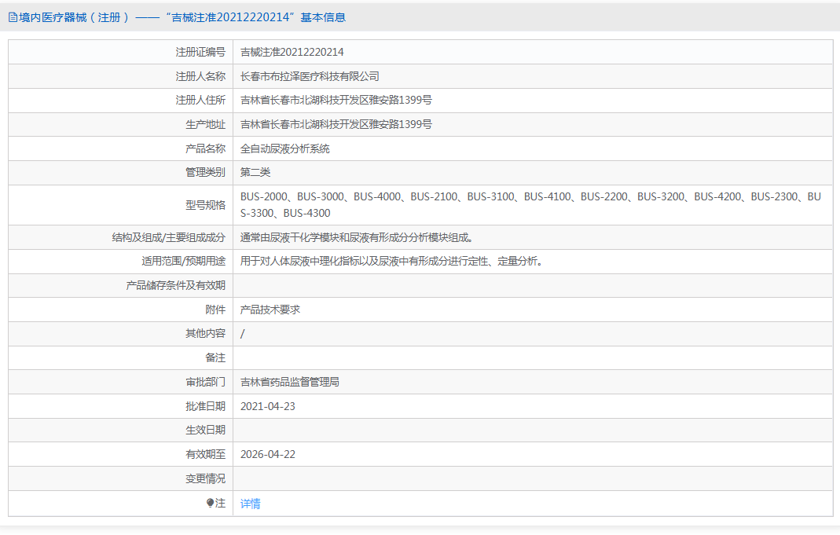
Task: Open the 详情 link in the 注 row
Action: pyautogui.click(x=250, y=504)
